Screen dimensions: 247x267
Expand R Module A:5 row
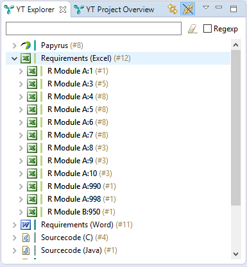[x=21, y=109]
